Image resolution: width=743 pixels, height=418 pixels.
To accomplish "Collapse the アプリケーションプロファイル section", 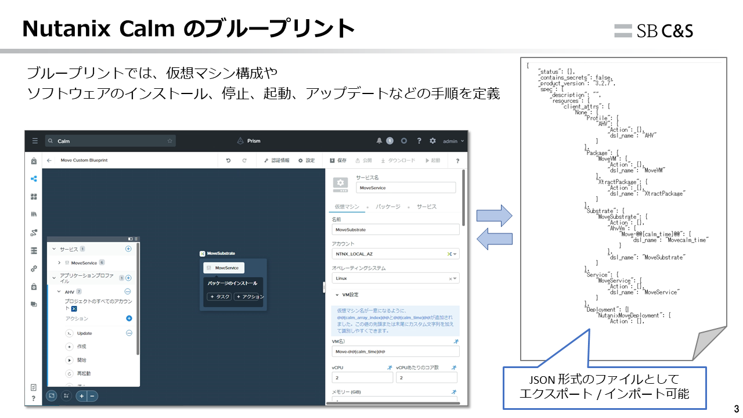I will coord(54,279).
